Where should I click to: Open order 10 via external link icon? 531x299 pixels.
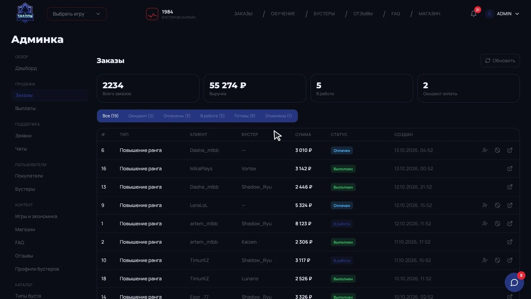coord(510,260)
